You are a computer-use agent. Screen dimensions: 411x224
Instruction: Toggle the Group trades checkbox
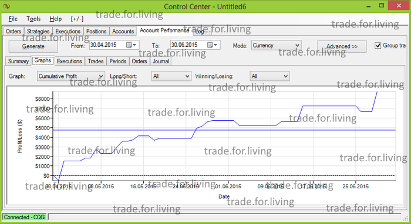[378, 46]
